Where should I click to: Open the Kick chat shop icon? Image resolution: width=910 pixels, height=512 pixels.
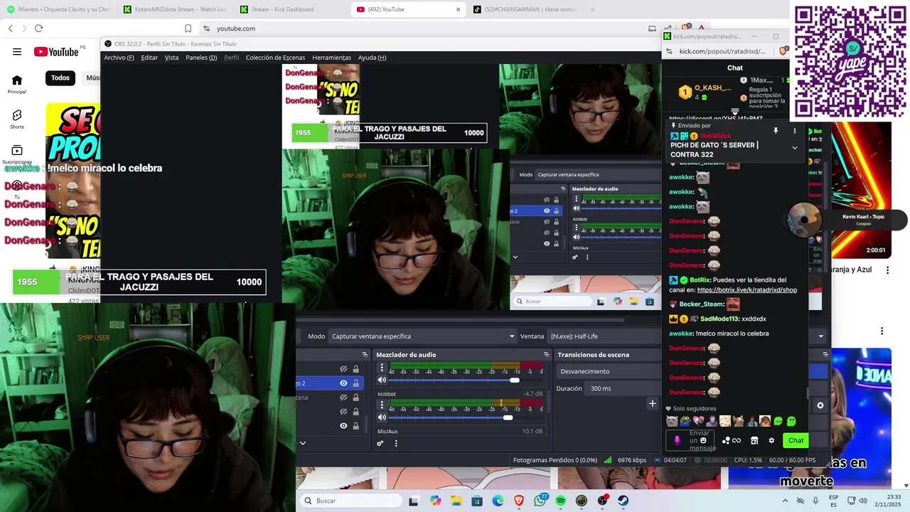754,441
